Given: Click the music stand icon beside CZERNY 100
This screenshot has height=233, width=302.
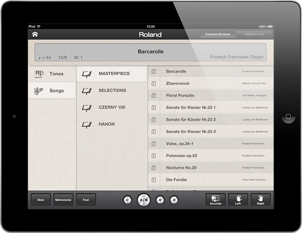Looking at the screenshot, I should 87,108.
